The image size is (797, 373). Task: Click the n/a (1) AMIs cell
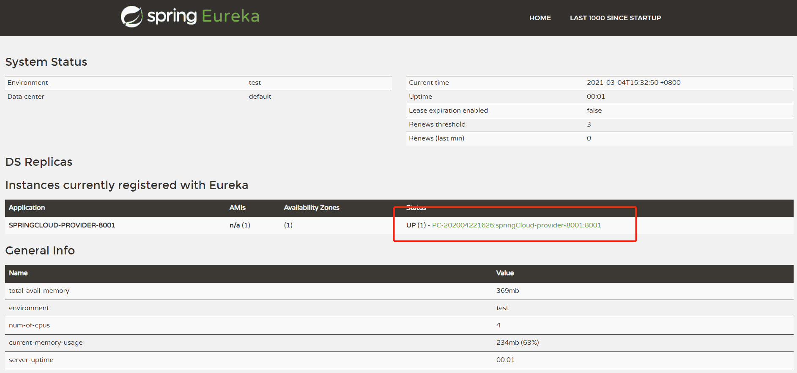tap(240, 225)
